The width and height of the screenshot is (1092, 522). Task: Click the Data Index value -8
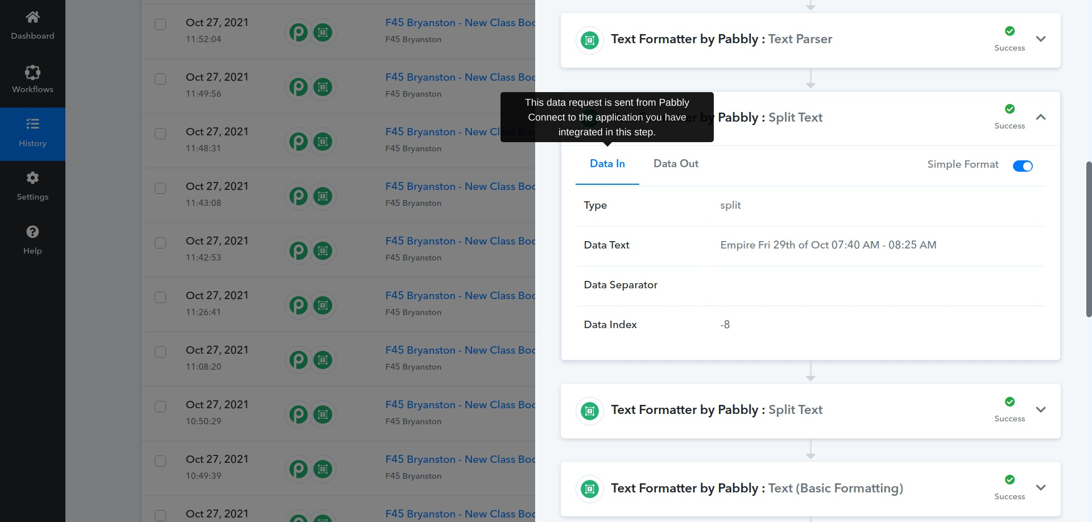(725, 325)
